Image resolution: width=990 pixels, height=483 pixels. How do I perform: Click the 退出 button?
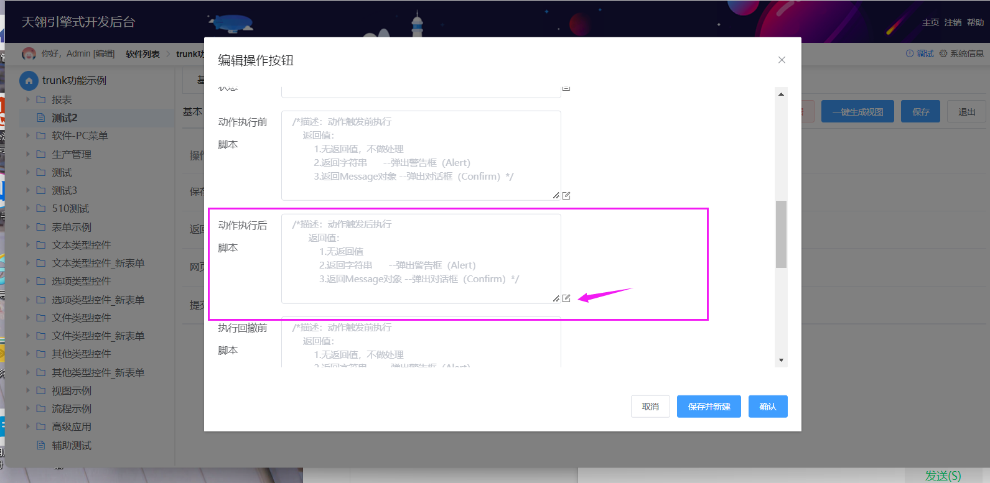[966, 112]
